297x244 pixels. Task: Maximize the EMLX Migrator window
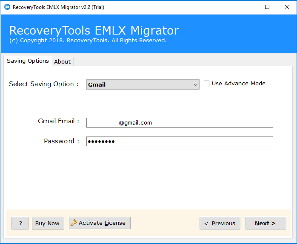point(267,7)
